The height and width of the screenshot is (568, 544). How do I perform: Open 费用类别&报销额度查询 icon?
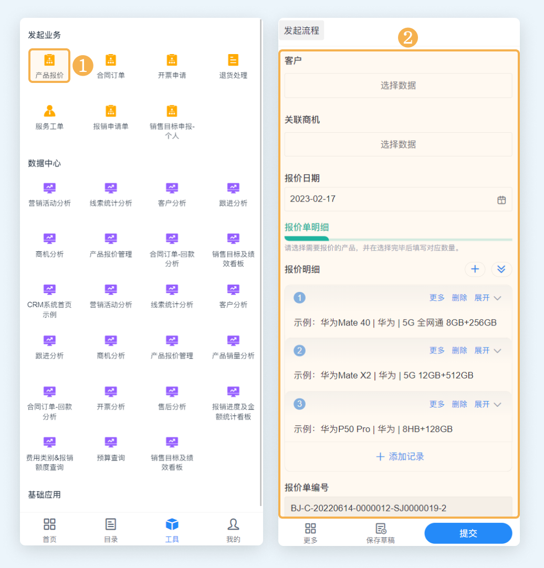49,454
